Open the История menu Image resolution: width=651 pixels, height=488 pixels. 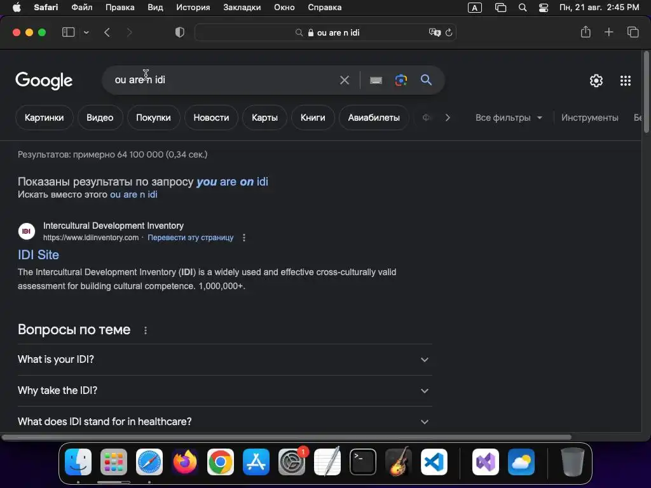[x=193, y=8]
